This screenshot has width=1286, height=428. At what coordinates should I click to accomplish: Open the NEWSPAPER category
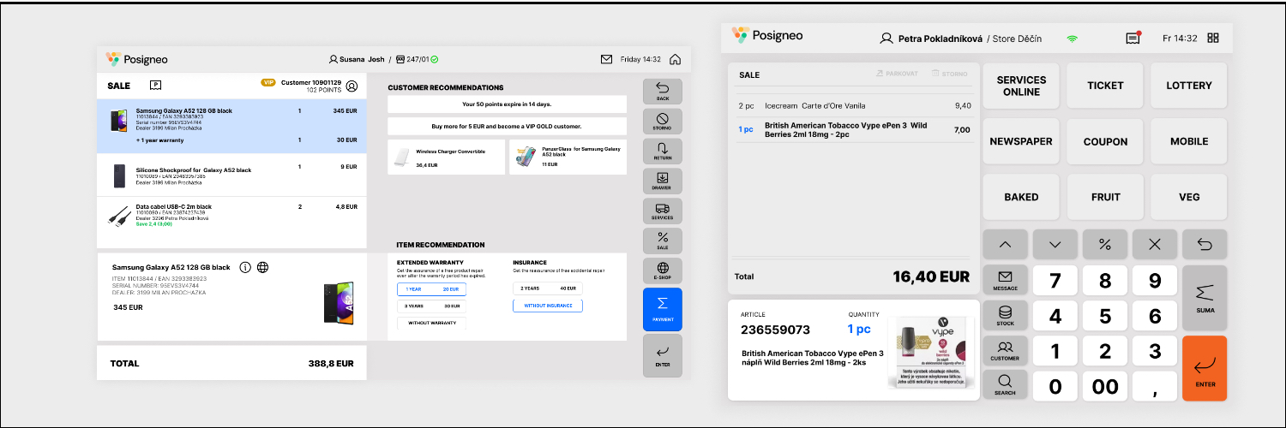[x=1021, y=141]
